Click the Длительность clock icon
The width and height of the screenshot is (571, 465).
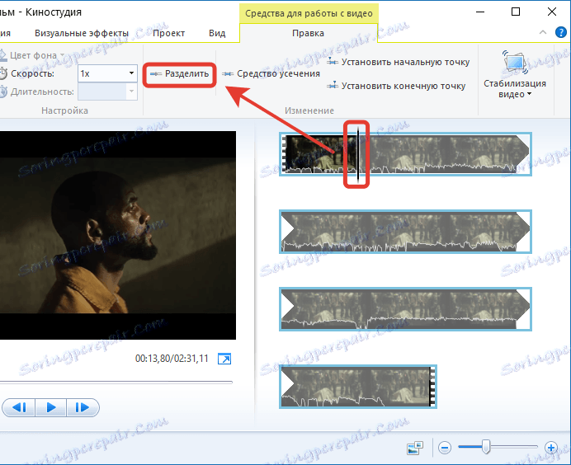tap(3, 92)
